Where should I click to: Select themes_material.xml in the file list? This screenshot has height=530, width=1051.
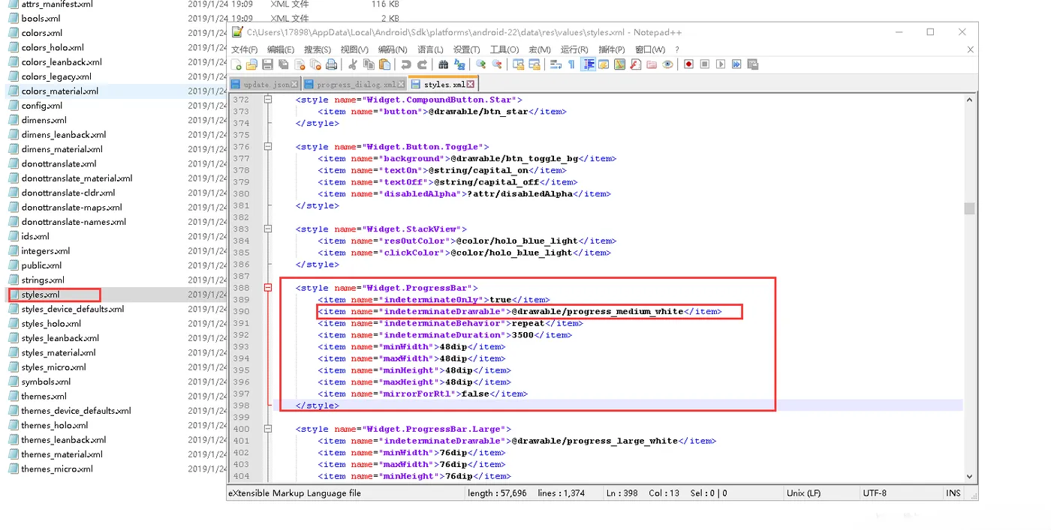[62, 454]
